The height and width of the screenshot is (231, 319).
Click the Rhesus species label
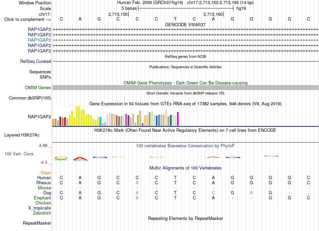coord(44,183)
